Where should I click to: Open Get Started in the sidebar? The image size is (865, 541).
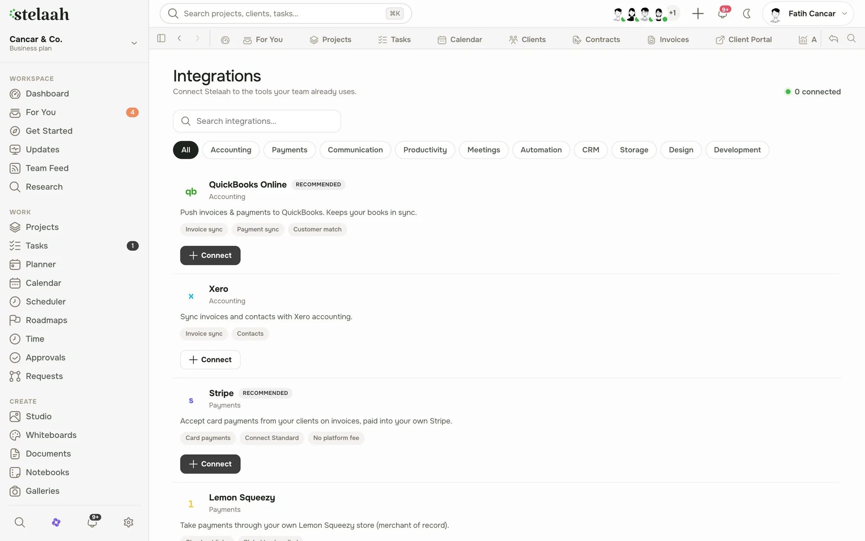click(x=74, y=131)
